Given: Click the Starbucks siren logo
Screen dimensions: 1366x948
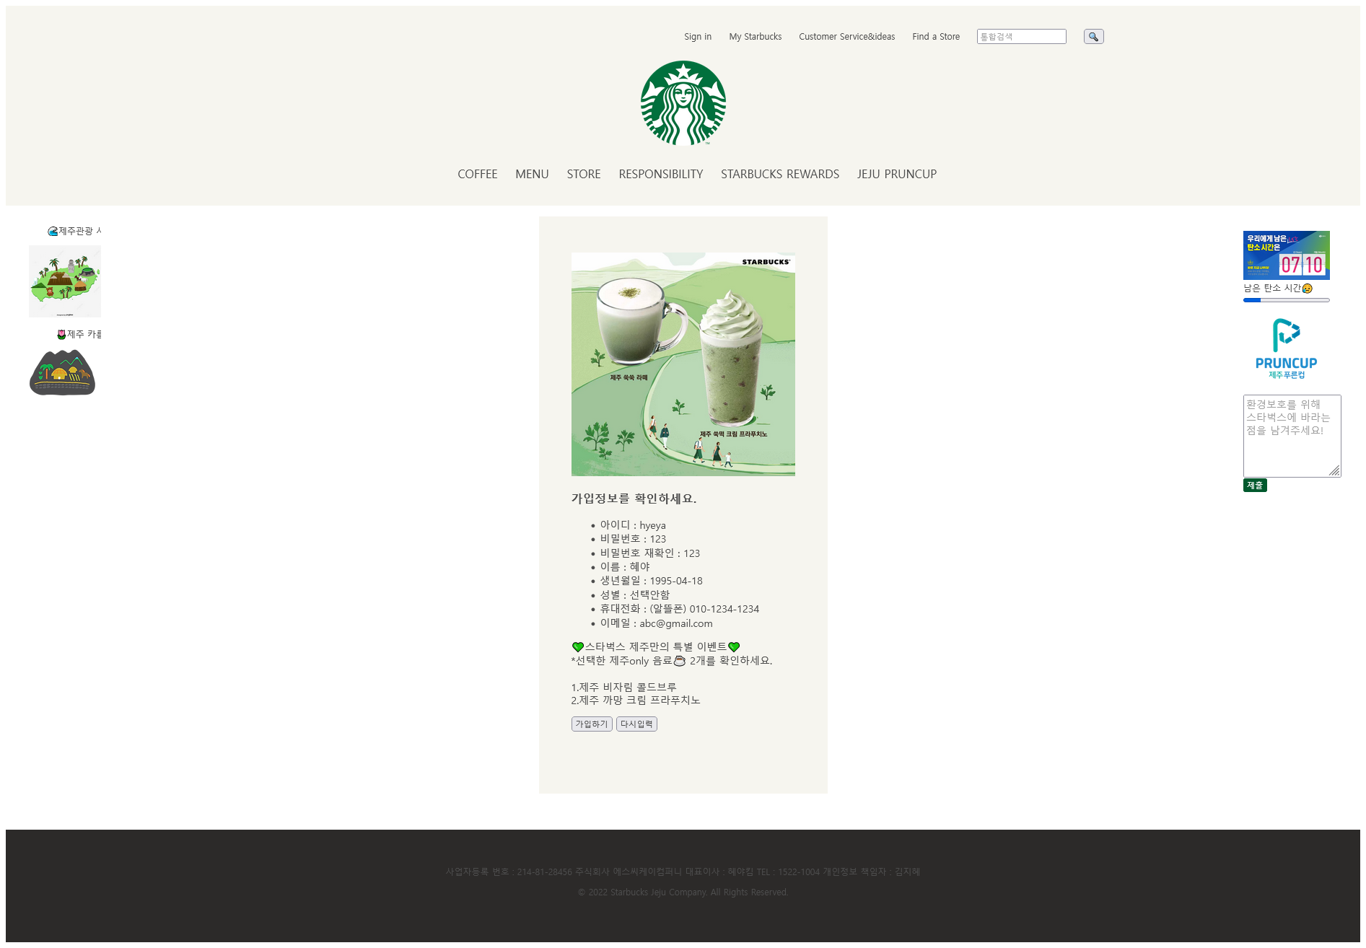Looking at the screenshot, I should [x=683, y=103].
